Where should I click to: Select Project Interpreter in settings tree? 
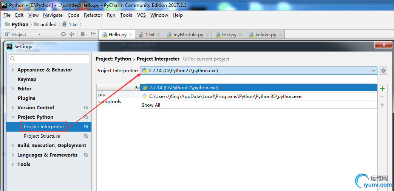click(x=44, y=127)
